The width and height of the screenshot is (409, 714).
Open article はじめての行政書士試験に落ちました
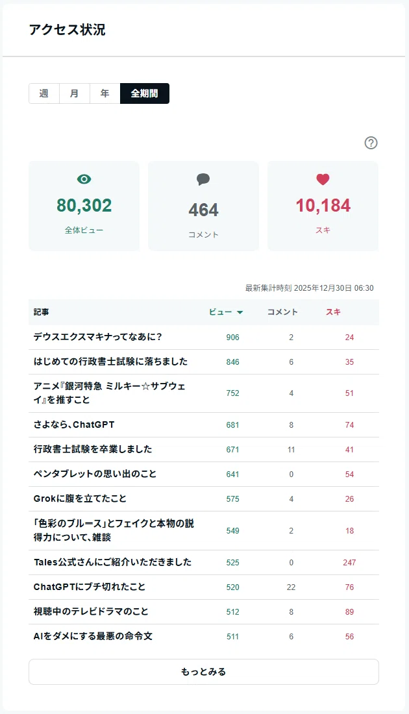pyautogui.click(x=110, y=362)
